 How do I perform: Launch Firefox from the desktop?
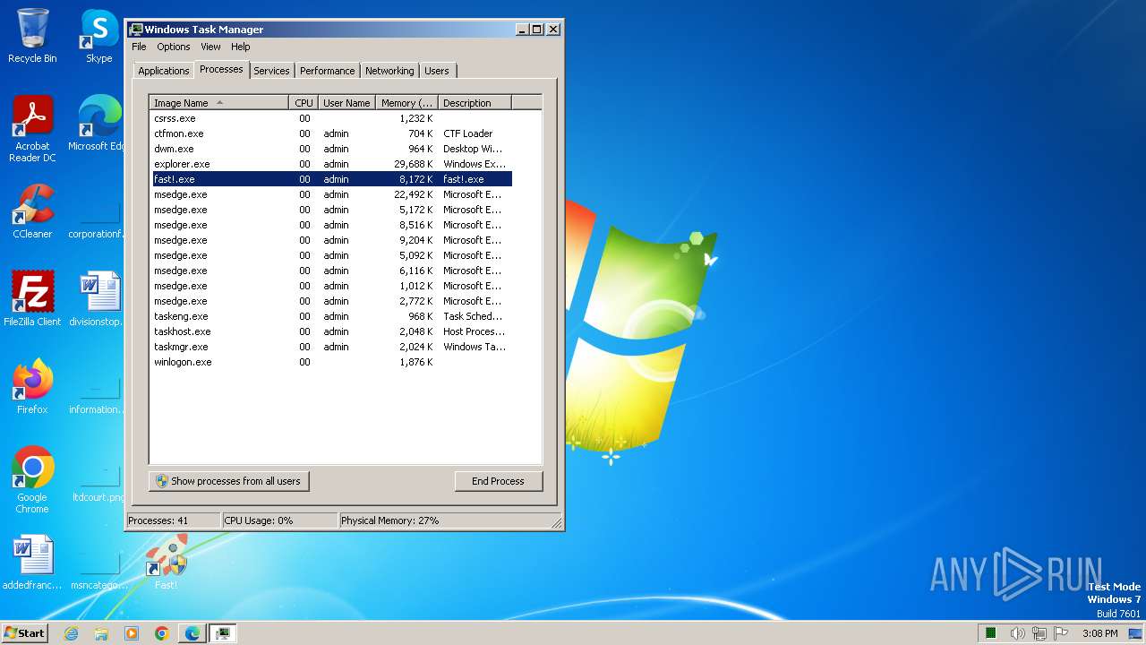[32, 386]
